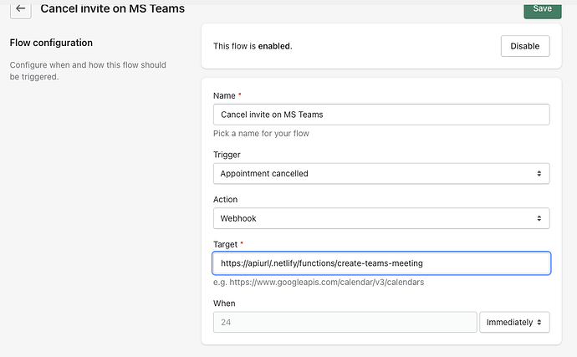Open the Trigger dropdown showing Appointment cancelled
Image resolution: width=577 pixels, height=357 pixels.
[x=381, y=173]
